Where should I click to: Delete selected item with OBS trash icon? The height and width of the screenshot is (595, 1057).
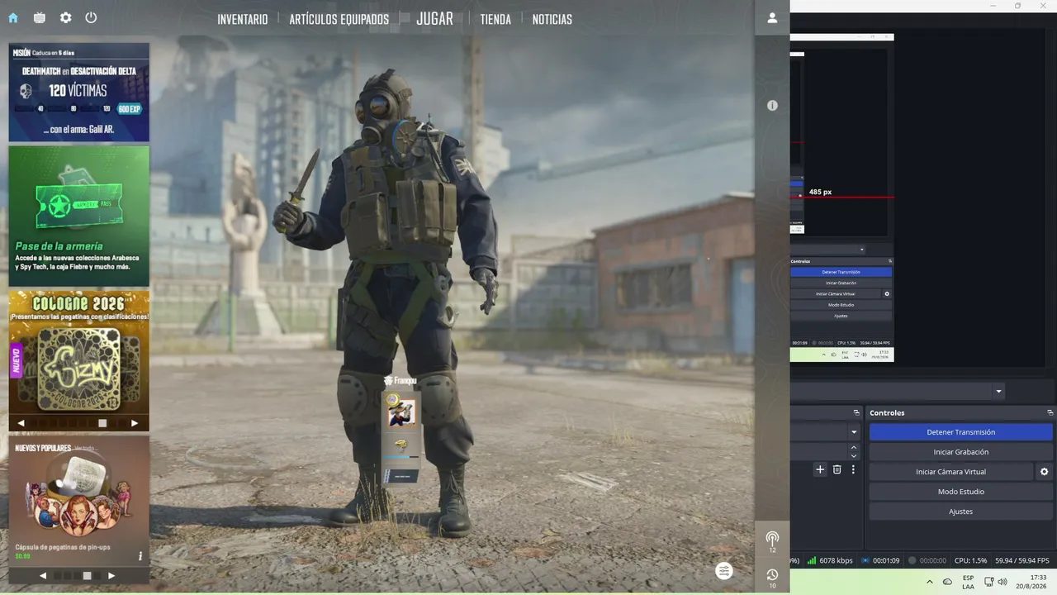(837, 469)
